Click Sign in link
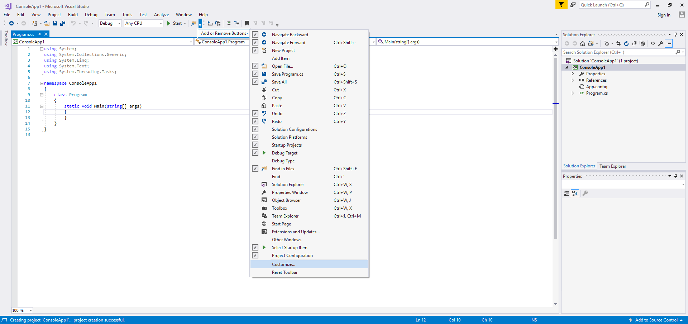Screen dimensions: 688x324 [x=664, y=15]
